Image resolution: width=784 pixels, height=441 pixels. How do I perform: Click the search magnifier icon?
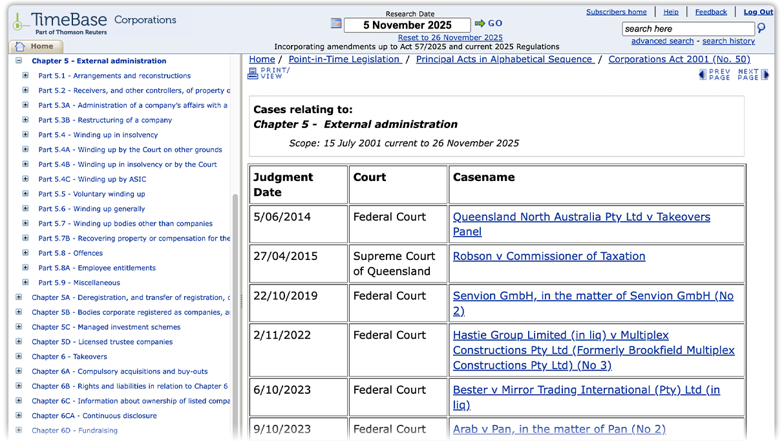click(x=763, y=28)
